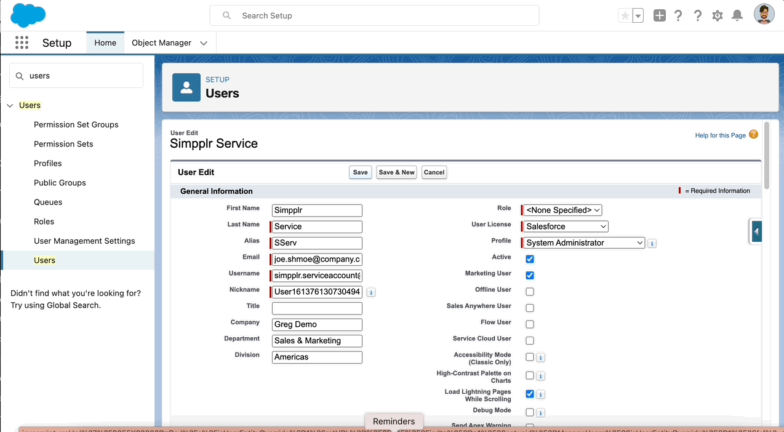This screenshot has width=784, height=432.
Task: Go to Roles in sidebar
Action: point(44,222)
